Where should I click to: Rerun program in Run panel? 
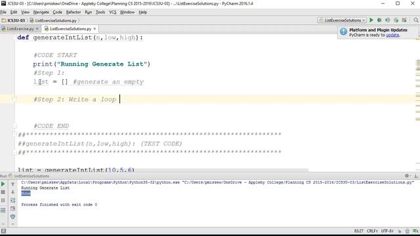[x=3, y=184]
